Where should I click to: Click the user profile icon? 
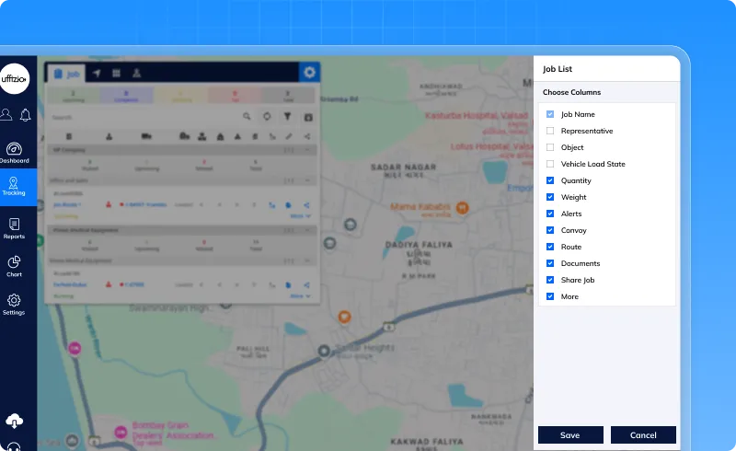(6, 115)
